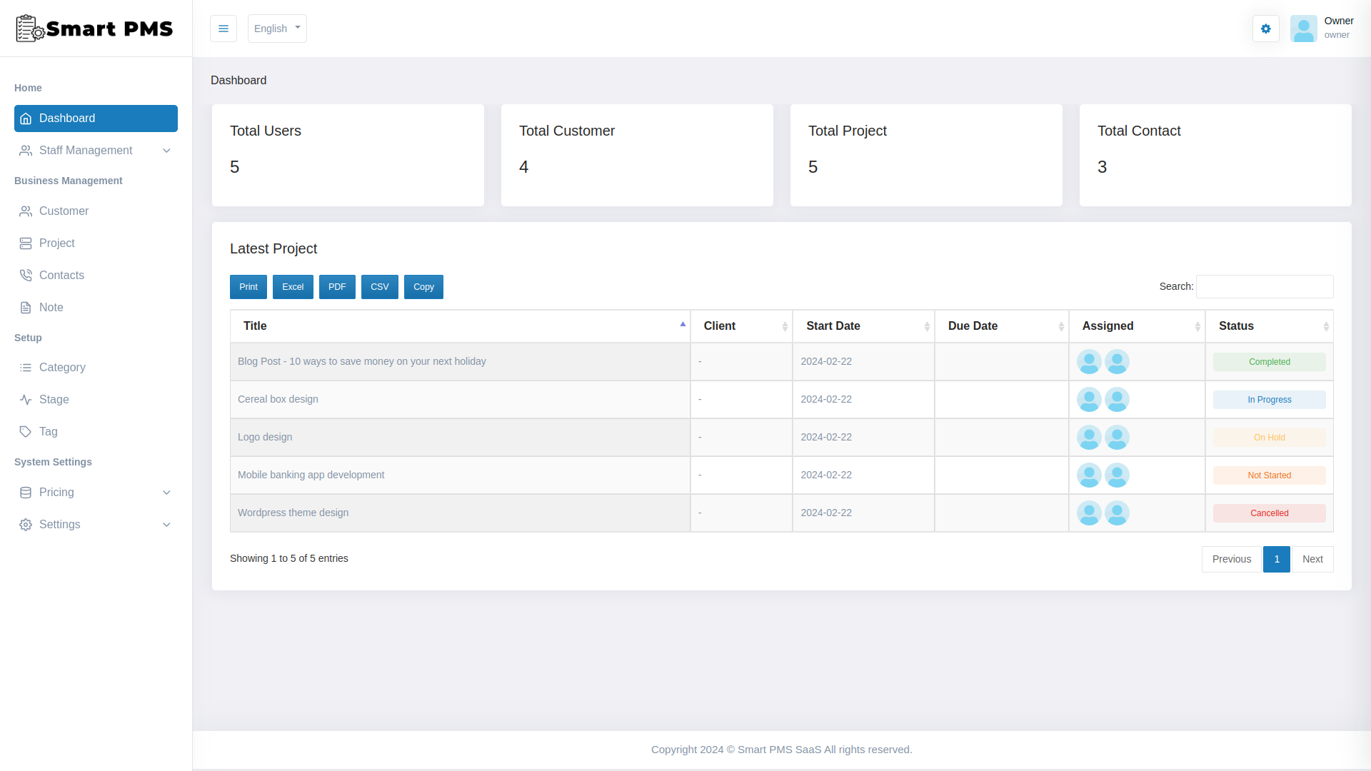This screenshot has height=771, width=1371.
Task: Switch to the Category setup page
Action: point(26,368)
